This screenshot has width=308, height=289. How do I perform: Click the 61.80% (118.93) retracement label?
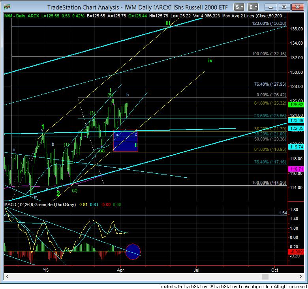pyautogui.click(x=270, y=149)
